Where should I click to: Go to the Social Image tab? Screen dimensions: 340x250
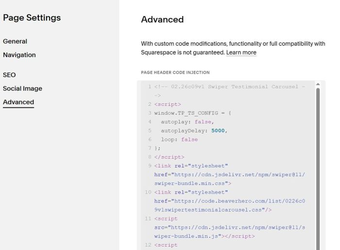(22, 88)
